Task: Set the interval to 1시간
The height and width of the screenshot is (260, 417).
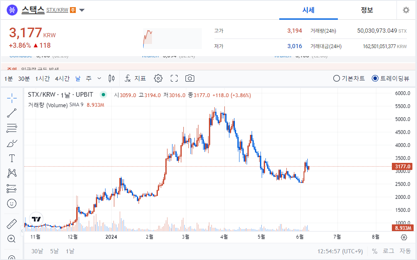Action: pyautogui.click(x=43, y=78)
